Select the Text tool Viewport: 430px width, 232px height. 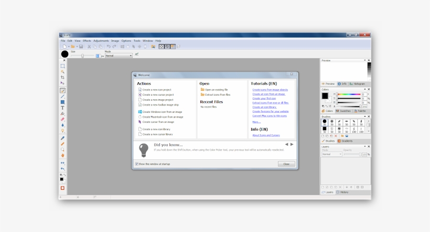pyautogui.click(x=62, y=108)
